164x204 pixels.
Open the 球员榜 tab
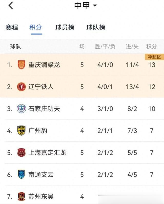(65, 27)
